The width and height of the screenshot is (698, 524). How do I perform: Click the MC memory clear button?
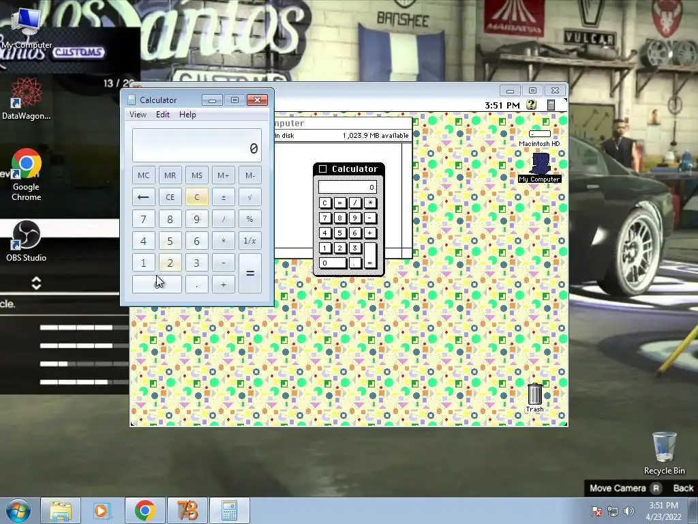(143, 175)
